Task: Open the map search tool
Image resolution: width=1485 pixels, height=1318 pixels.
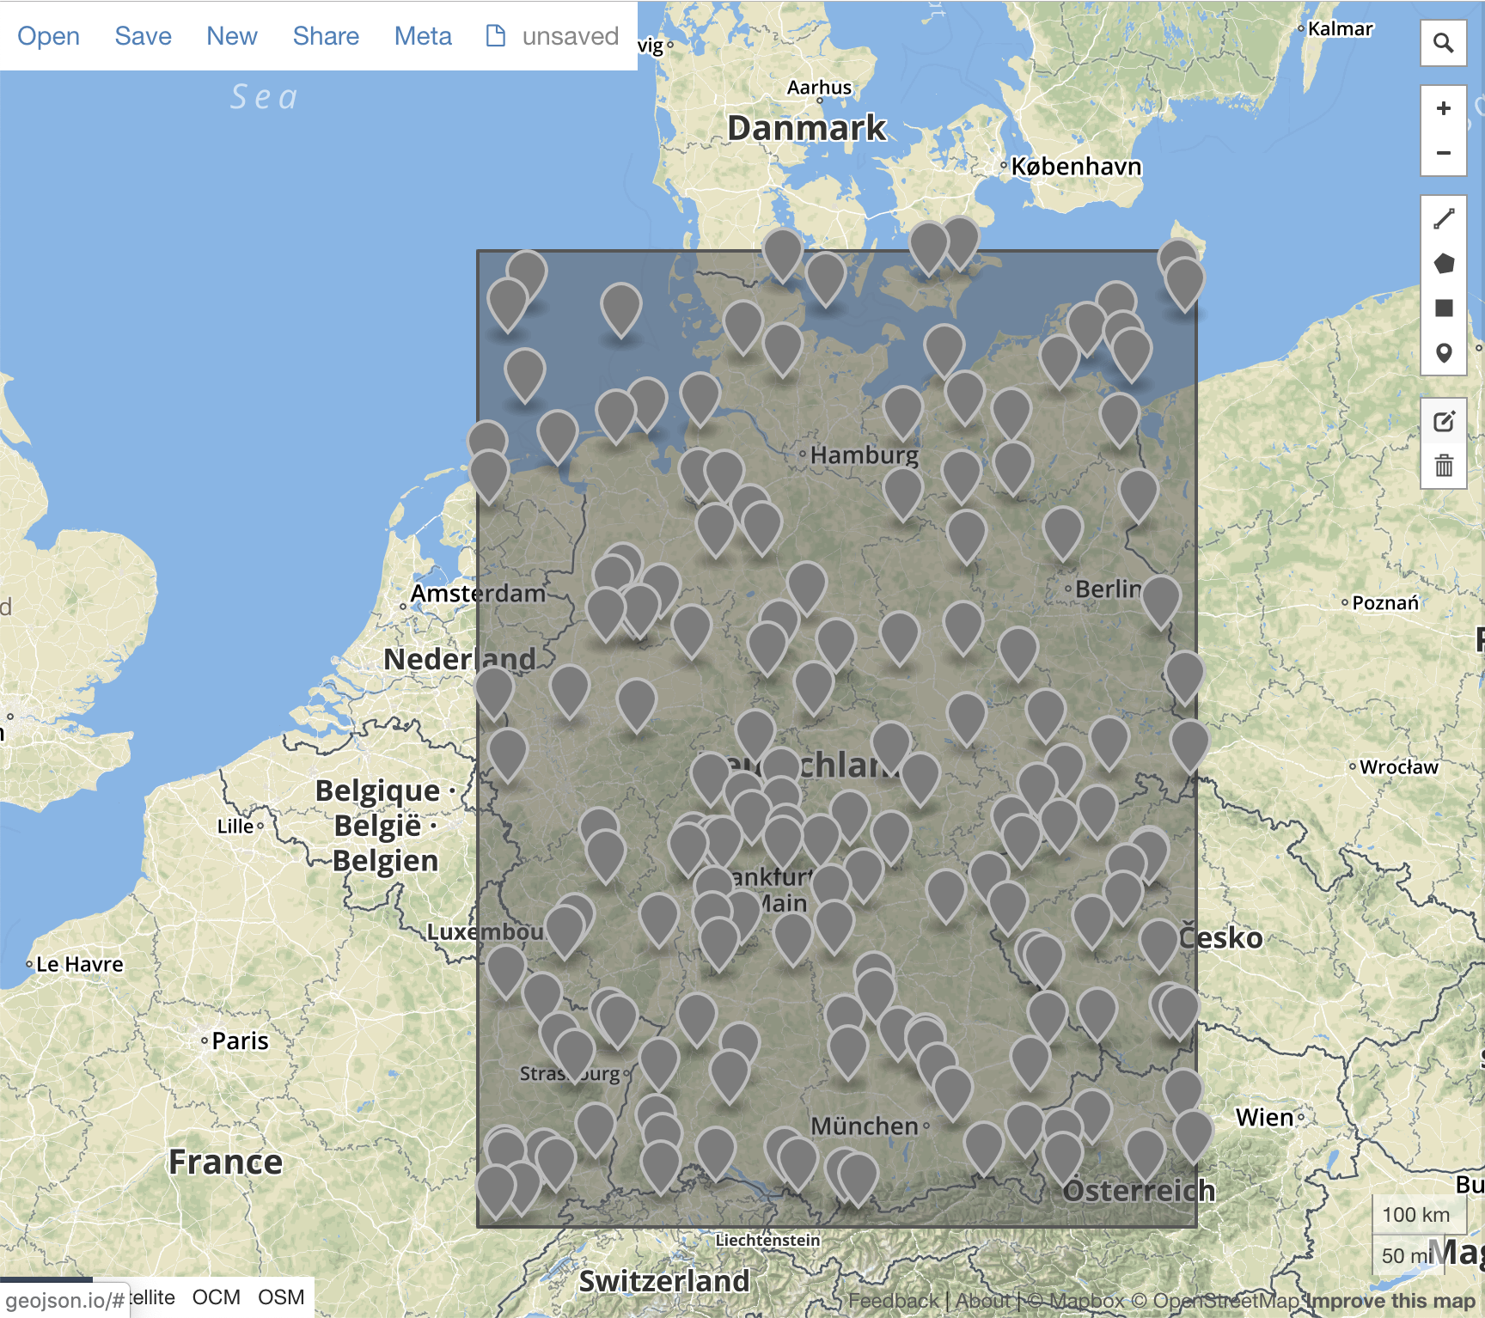Action: (x=1443, y=43)
